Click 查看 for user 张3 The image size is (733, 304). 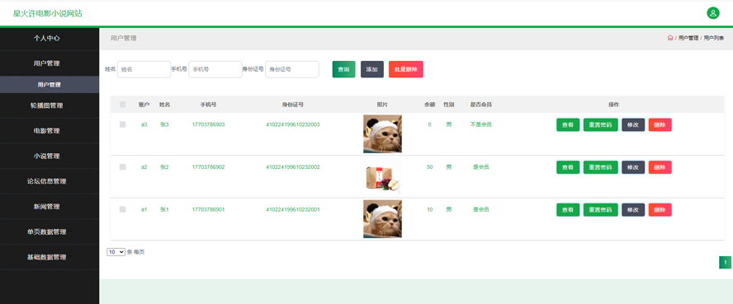tap(568, 125)
